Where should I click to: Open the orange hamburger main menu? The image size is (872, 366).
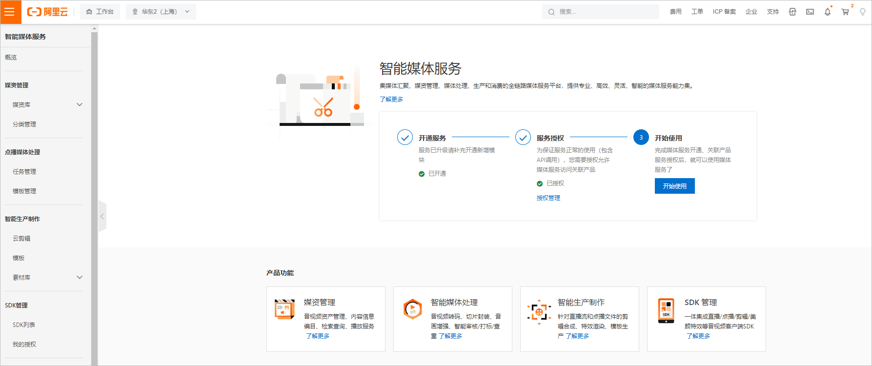coord(10,12)
